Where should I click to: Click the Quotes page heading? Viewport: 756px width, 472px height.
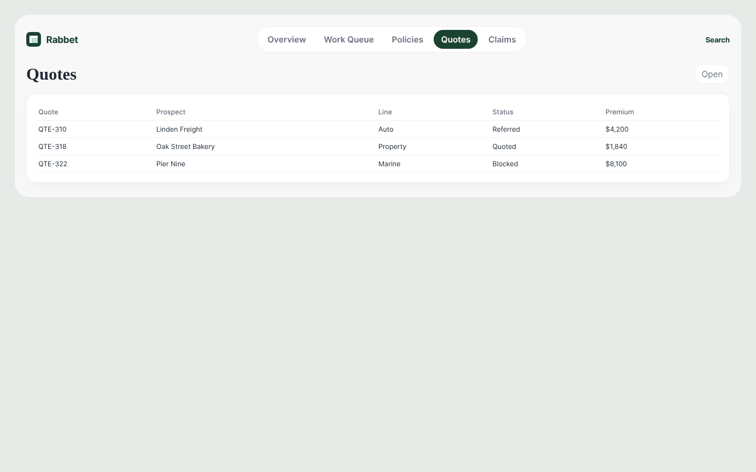(x=51, y=74)
